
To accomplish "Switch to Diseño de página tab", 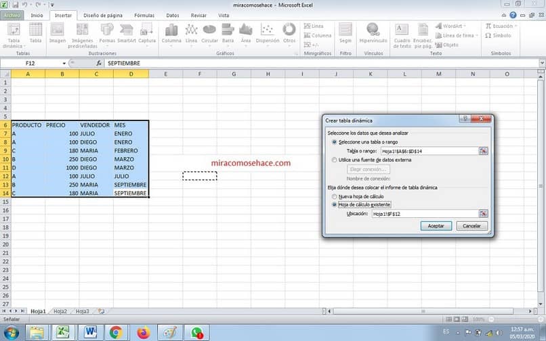I will pos(103,16).
